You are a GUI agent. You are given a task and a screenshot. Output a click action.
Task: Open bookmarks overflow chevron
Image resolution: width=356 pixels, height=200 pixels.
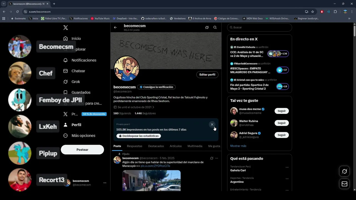pos(349,19)
